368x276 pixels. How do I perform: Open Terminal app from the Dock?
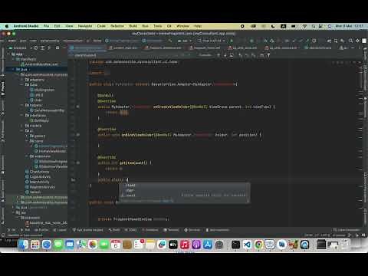[x=235, y=245]
